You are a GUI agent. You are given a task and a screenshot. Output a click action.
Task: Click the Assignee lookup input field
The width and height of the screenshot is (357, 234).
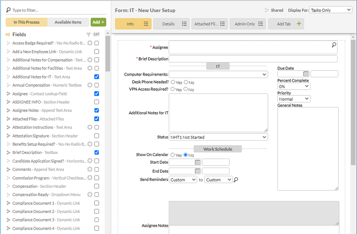coord(253,47)
